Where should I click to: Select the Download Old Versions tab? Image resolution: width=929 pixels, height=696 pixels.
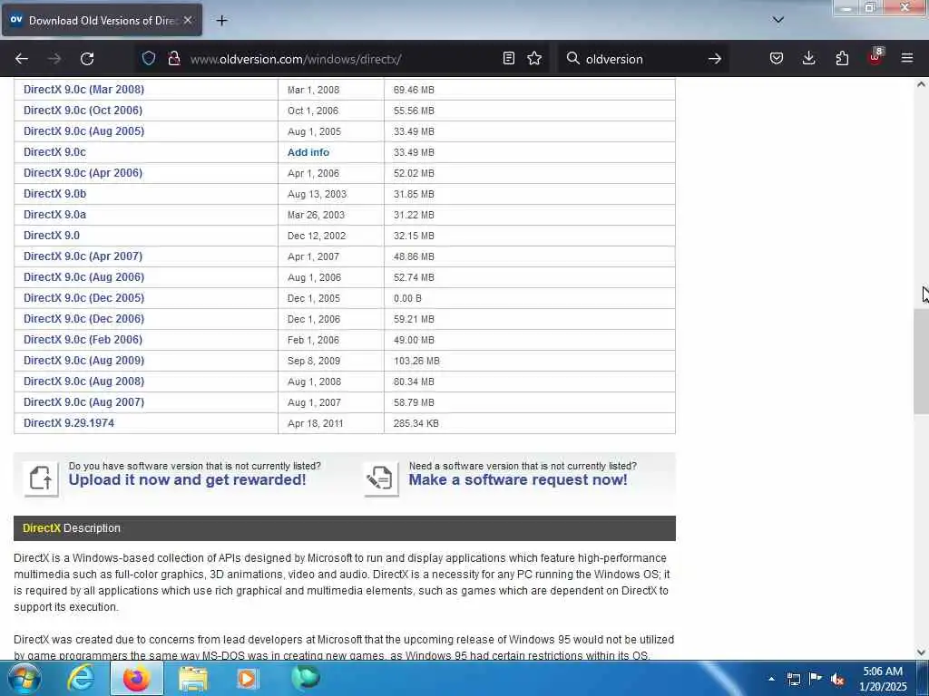(102, 20)
